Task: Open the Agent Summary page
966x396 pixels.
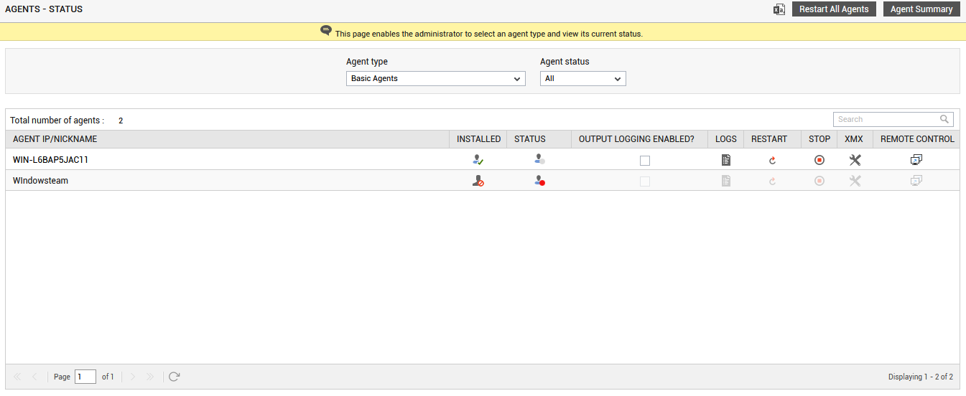Action: coord(921,9)
